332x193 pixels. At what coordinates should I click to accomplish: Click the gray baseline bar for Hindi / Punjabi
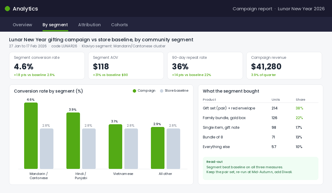[x=89, y=149]
